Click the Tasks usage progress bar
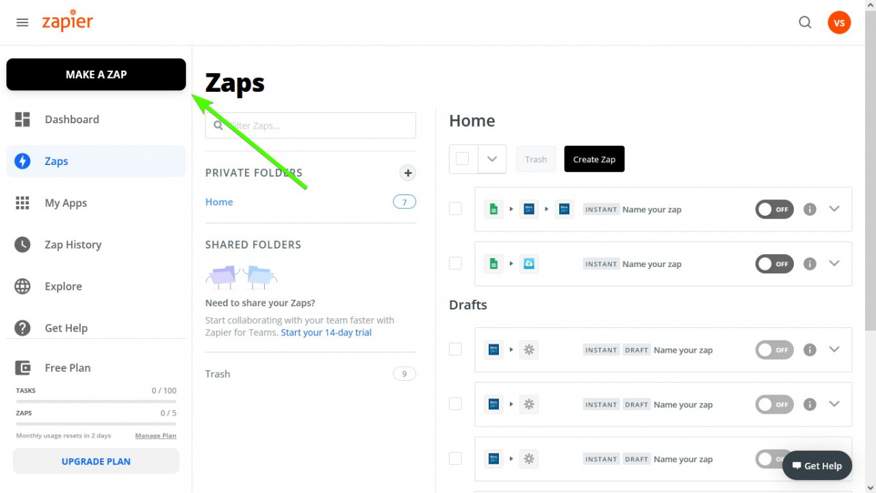The image size is (876, 493). coord(96,401)
